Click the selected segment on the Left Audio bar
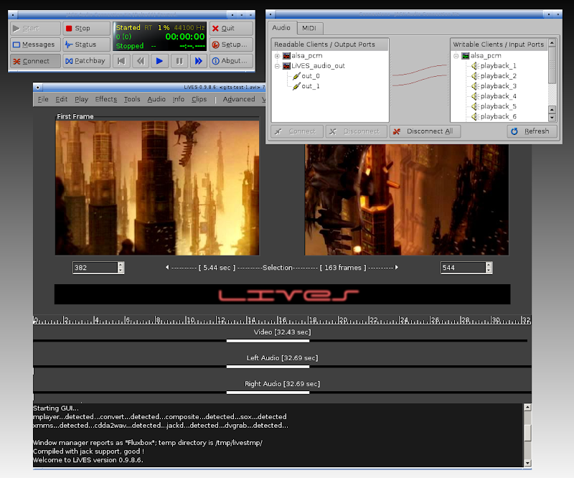The image size is (574, 478). (268, 367)
